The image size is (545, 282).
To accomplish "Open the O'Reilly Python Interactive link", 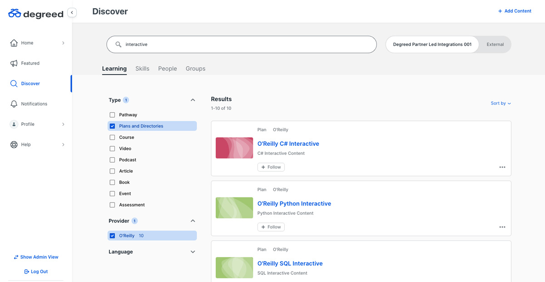I will click(x=294, y=204).
